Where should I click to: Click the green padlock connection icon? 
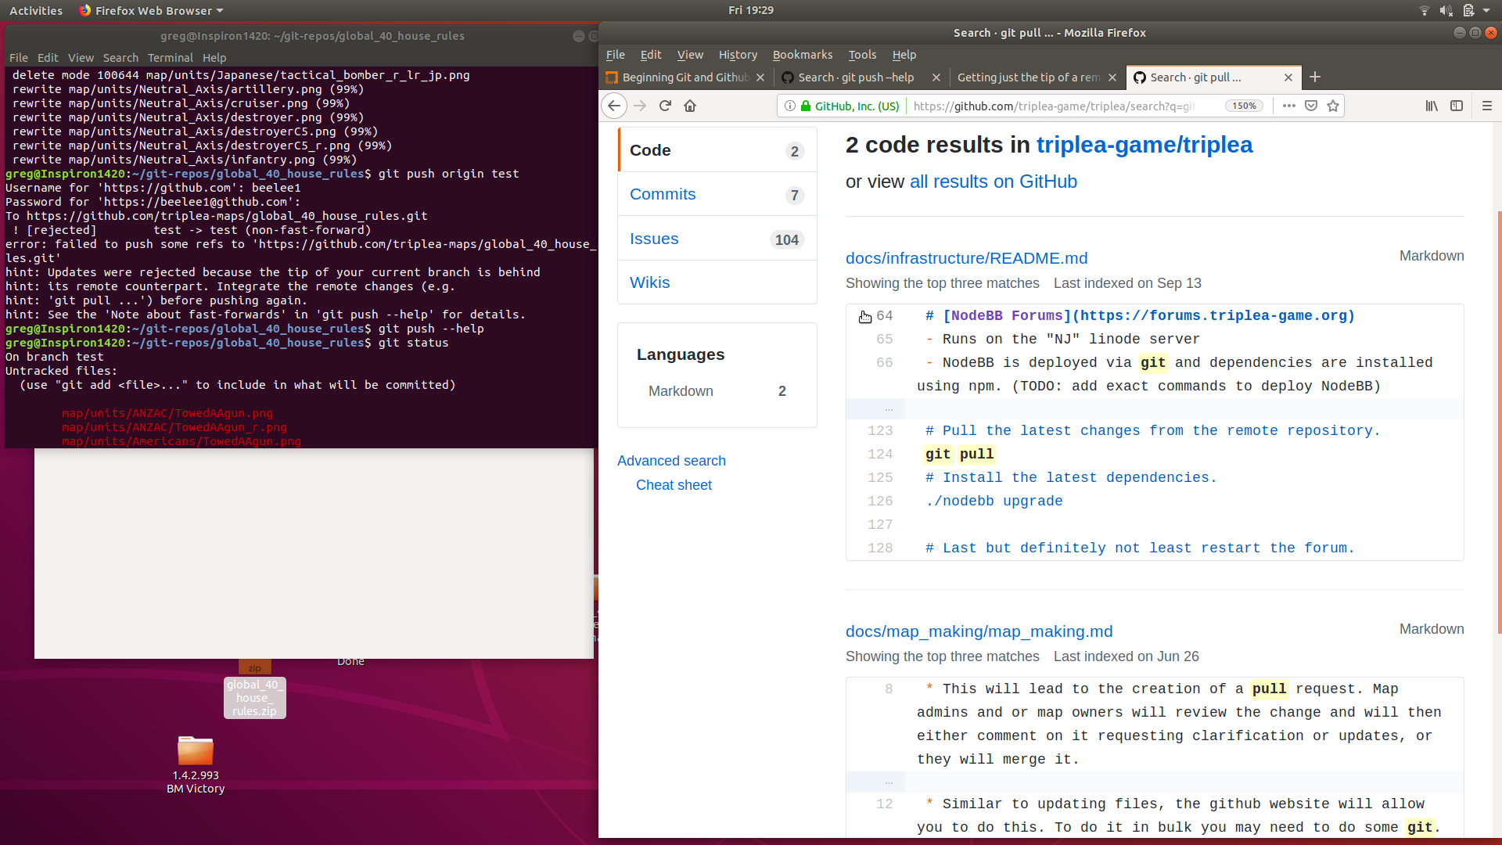coord(806,106)
